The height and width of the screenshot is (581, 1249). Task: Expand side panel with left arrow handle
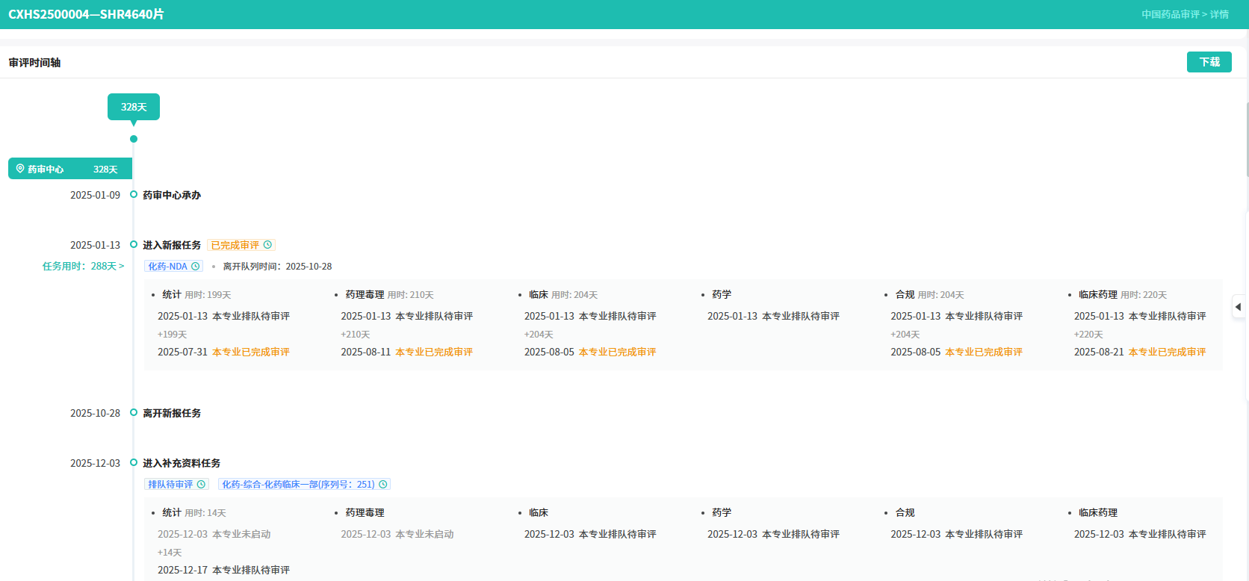(1239, 307)
